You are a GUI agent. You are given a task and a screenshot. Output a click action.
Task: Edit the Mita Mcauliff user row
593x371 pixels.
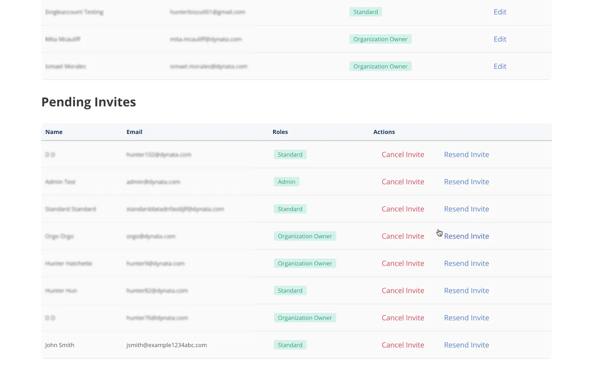click(x=500, y=39)
